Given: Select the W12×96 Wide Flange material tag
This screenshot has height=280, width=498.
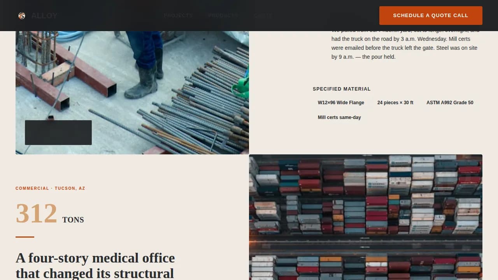Looking at the screenshot, I should (x=341, y=102).
